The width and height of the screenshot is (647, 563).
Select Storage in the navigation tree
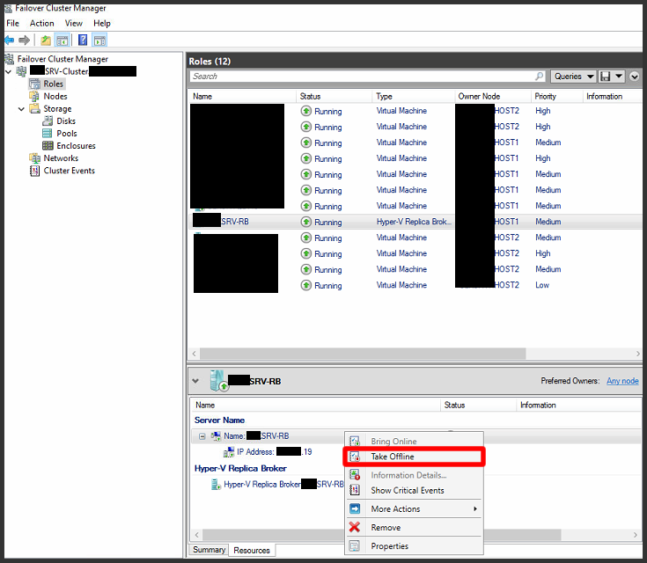[x=57, y=108]
